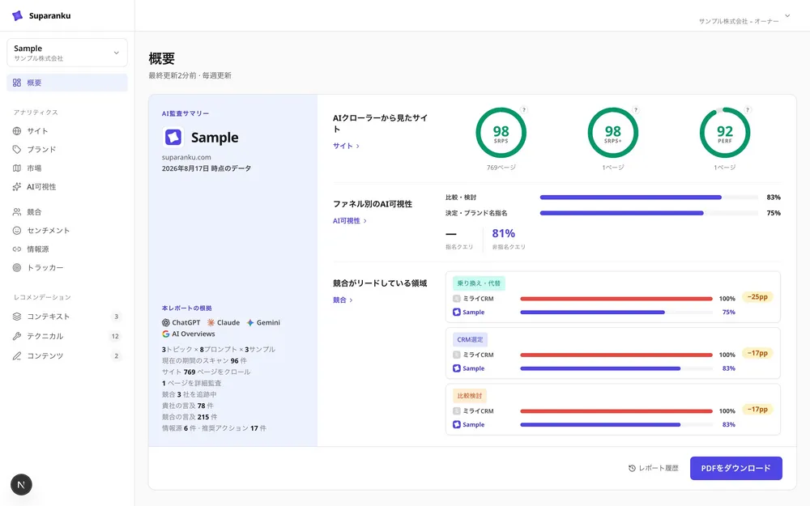810x506 pixels.
Task: Open the サイト analytics page
Action: coord(67,130)
